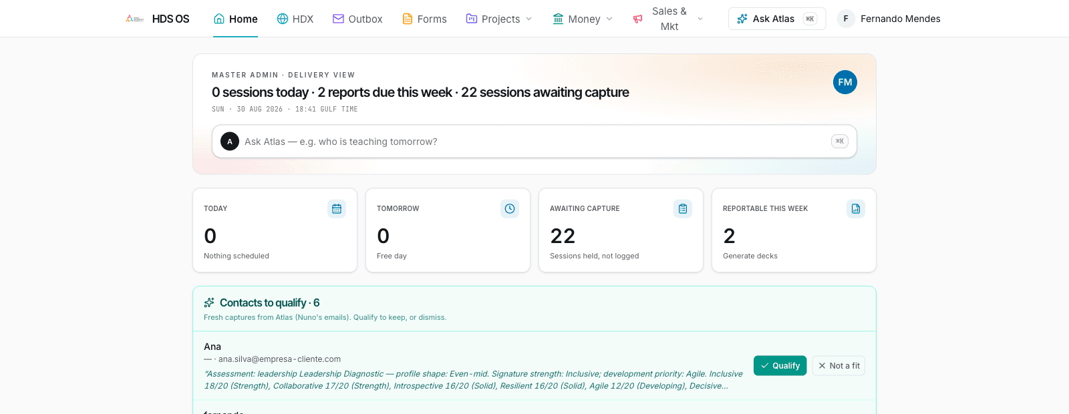Click the contact name Ana
Screen dimensions: 1069x414
(x=212, y=347)
